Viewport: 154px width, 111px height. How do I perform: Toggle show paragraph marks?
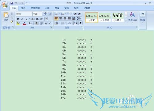[x=80, y=23]
